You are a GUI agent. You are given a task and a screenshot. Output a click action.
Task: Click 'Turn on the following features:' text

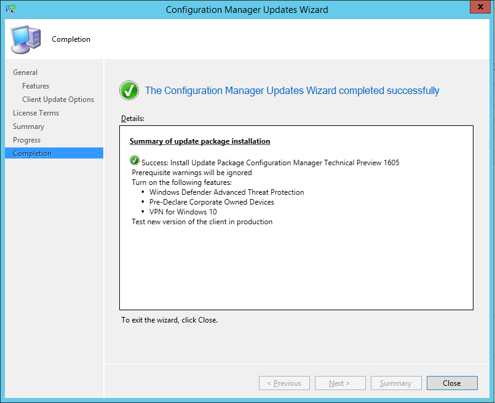(181, 182)
